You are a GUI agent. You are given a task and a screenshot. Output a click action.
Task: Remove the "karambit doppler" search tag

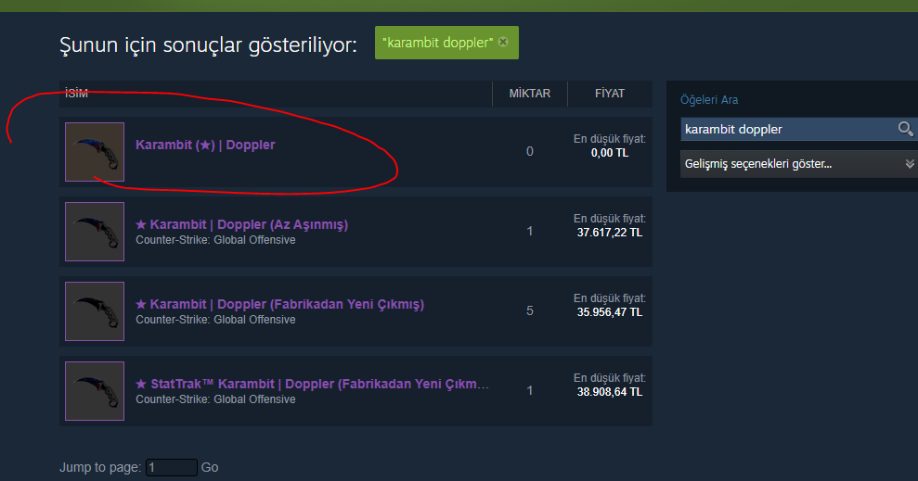pyautogui.click(x=503, y=42)
